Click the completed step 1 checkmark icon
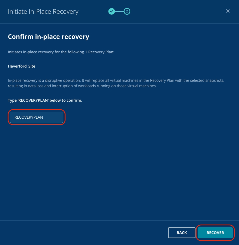Screen dimensions: 239x245 coord(111,11)
